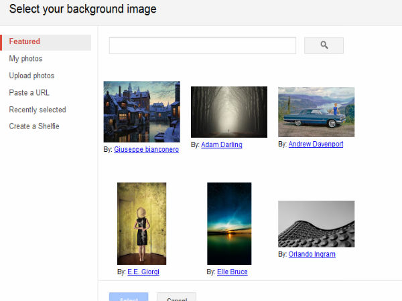
Task: Open Orlando Ingram's author link
Action: pyautogui.click(x=312, y=254)
